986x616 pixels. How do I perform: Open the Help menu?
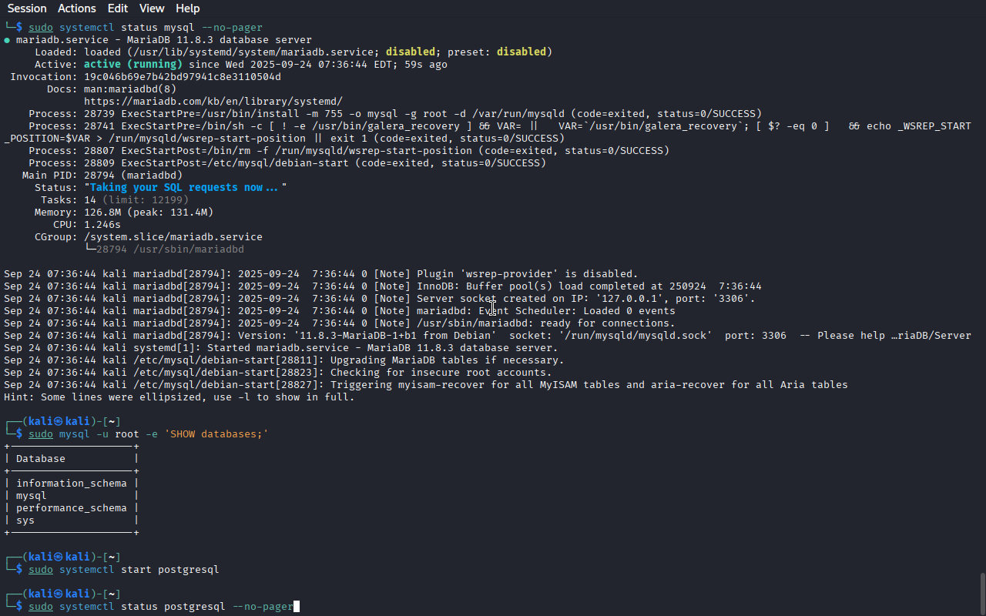tap(187, 8)
